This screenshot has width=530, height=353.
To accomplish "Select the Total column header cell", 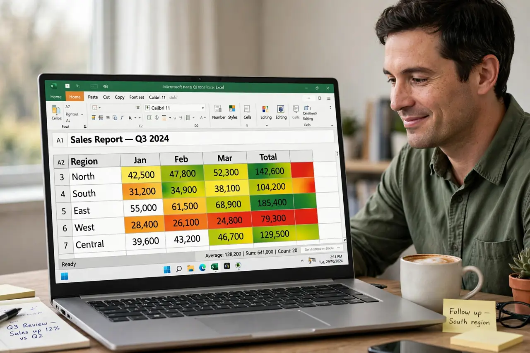I will (x=268, y=157).
